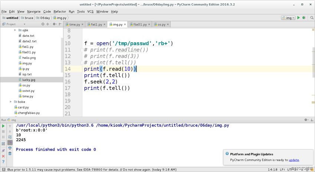Click the Run panel help question mark
The height and width of the screenshot is (172, 315).
point(3,162)
